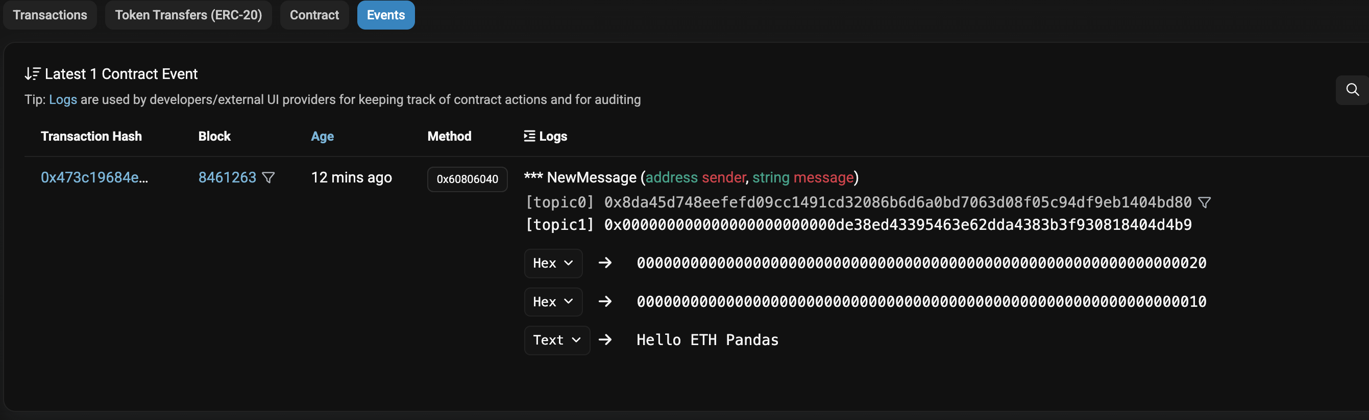
Task: Click the block 8461263 filter icon
Action: tap(269, 177)
